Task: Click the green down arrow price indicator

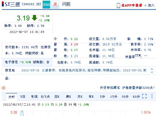Action: pos(34,18)
